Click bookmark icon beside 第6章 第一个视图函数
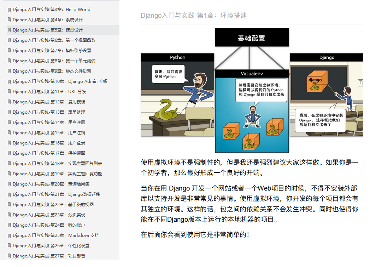The width and height of the screenshot is (370, 267). tap(9, 40)
